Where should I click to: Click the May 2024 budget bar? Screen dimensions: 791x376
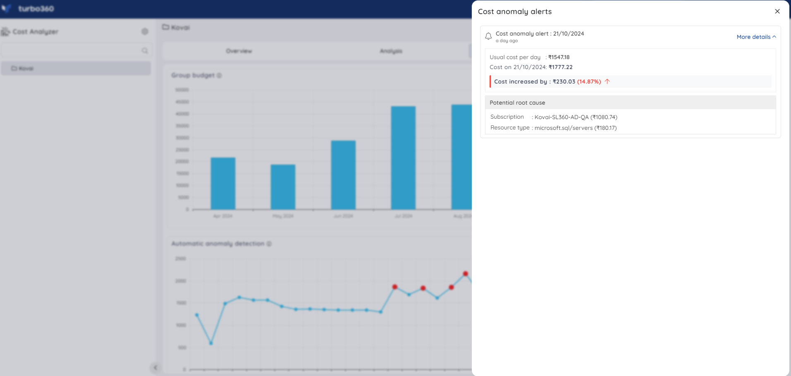click(x=283, y=187)
